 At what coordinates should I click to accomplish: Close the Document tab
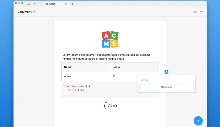(x=66, y=4)
